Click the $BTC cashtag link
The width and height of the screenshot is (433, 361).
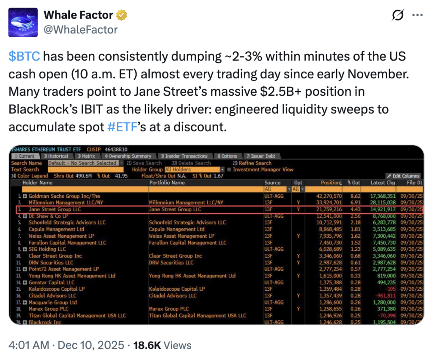click(25, 57)
